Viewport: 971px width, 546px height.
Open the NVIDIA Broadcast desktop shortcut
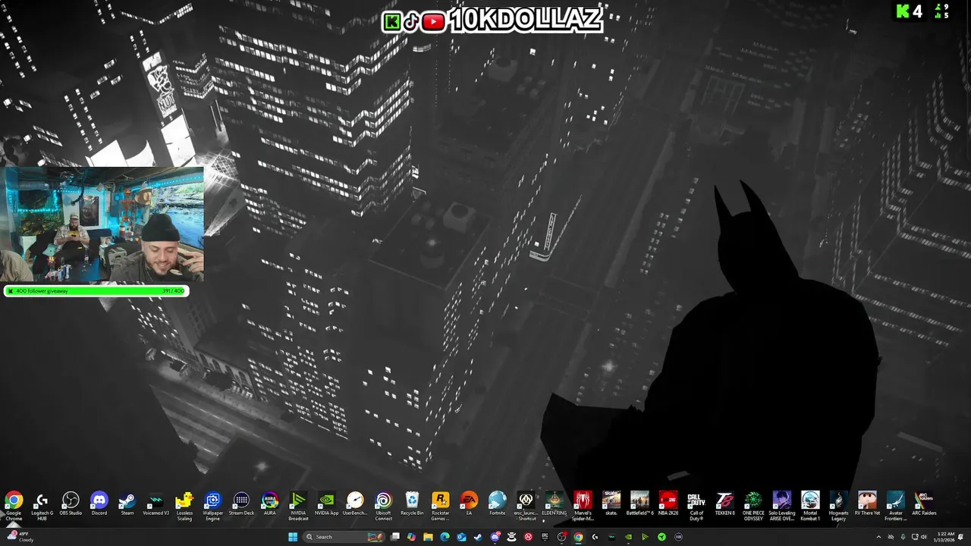(x=298, y=504)
